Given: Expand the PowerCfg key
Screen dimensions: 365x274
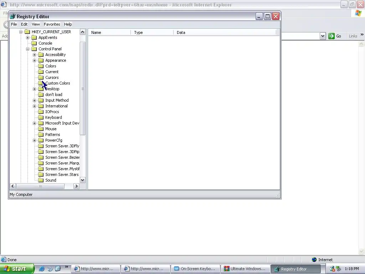Looking at the screenshot, I should pyautogui.click(x=35, y=140).
